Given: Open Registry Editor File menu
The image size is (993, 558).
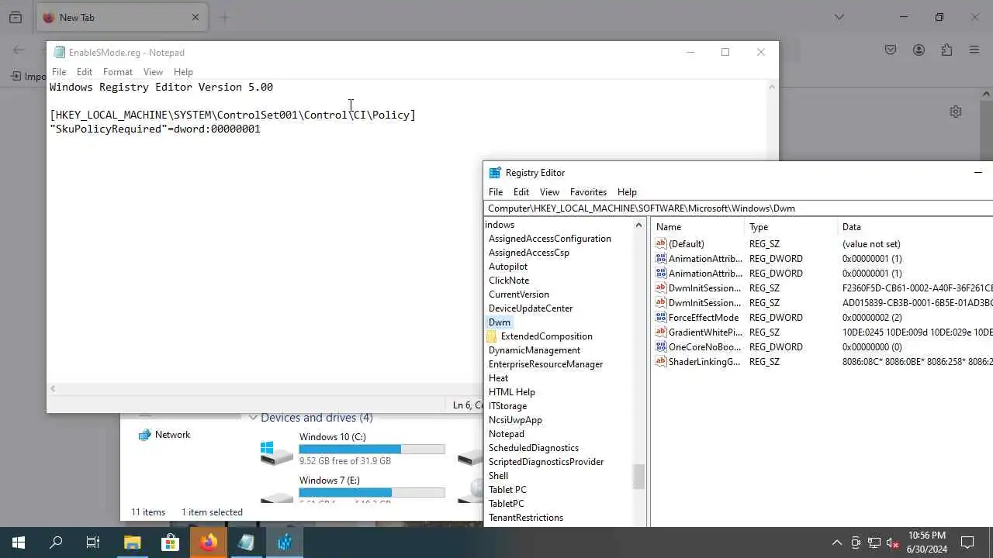Looking at the screenshot, I should point(496,192).
